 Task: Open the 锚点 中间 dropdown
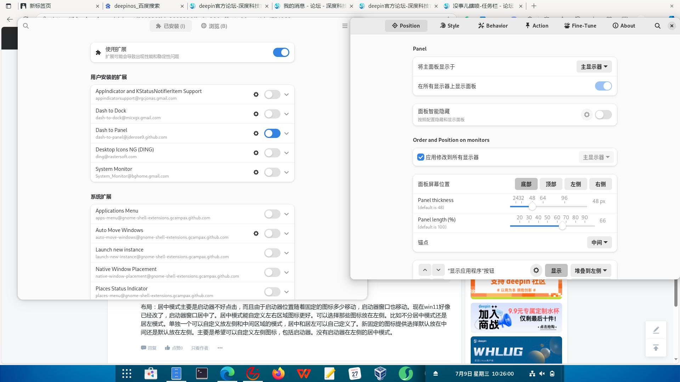(600, 242)
